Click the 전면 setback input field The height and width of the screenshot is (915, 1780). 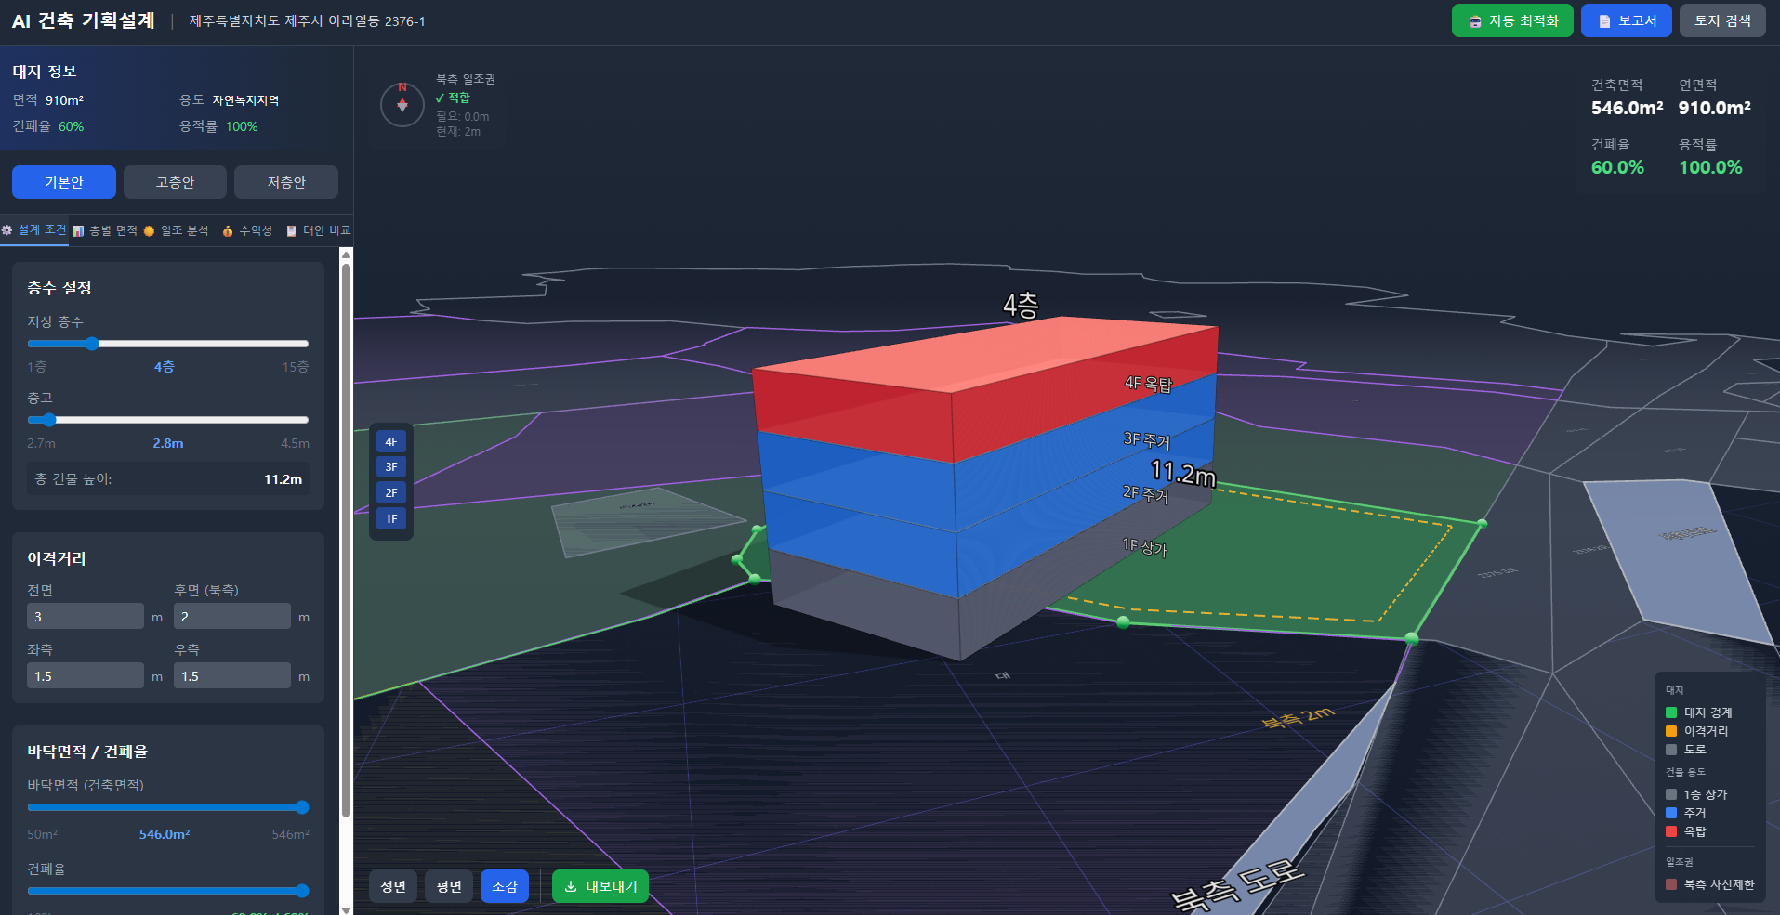[85, 617]
